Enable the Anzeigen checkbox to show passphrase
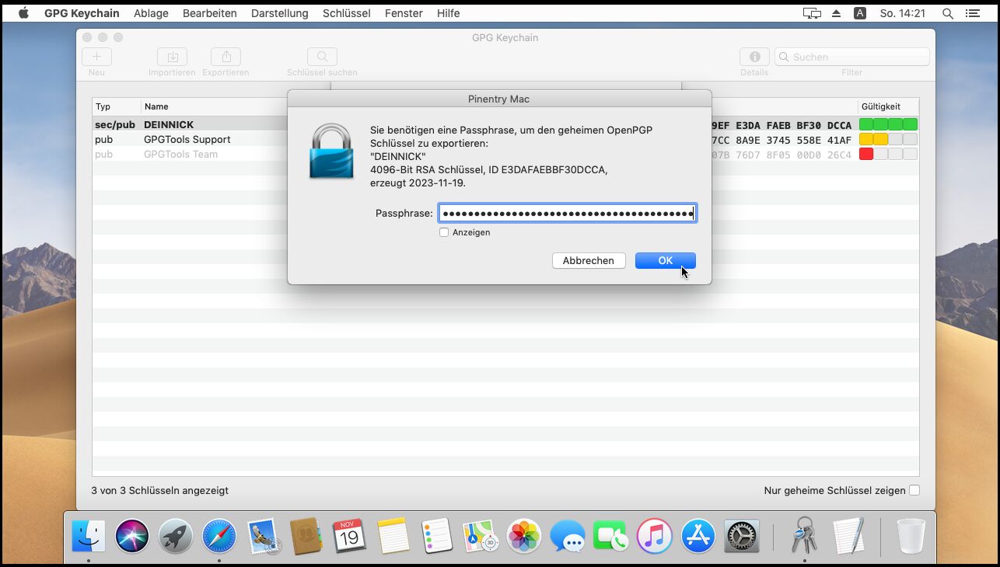Viewport: 1000px width, 567px height. pyautogui.click(x=444, y=232)
